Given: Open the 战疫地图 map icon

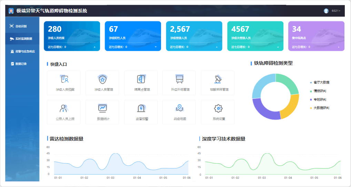Looking at the screenshot, I should point(179,108).
